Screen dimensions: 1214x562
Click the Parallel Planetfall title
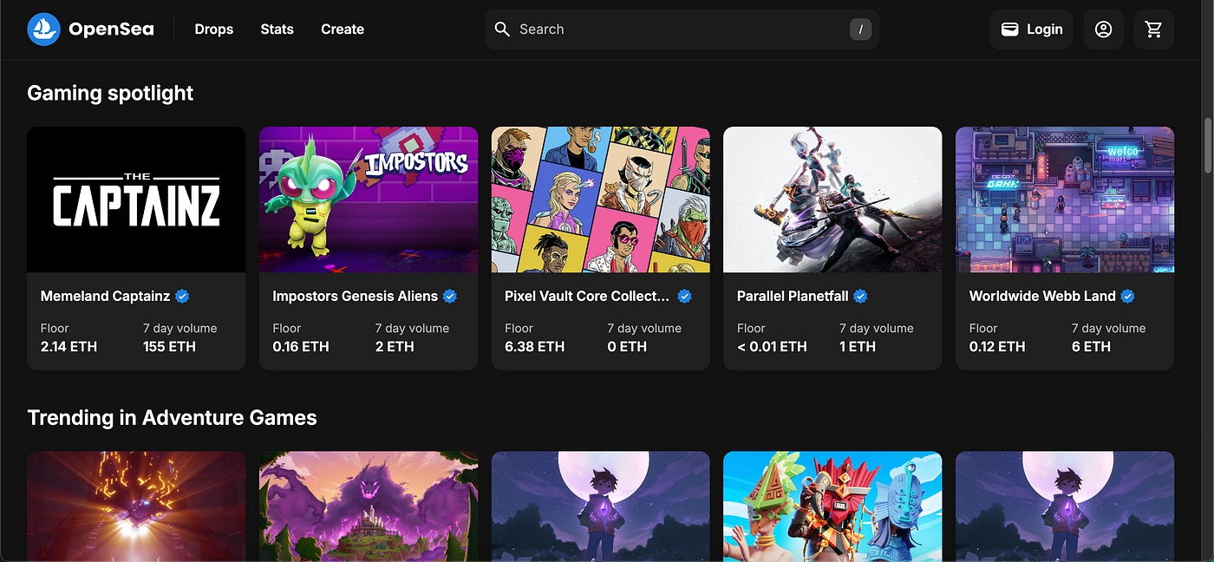(793, 296)
